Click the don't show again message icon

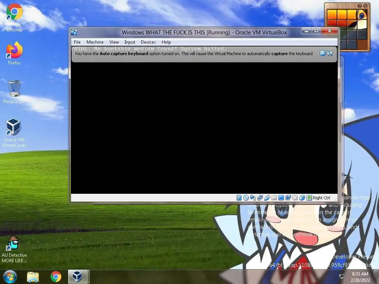tap(330, 53)
